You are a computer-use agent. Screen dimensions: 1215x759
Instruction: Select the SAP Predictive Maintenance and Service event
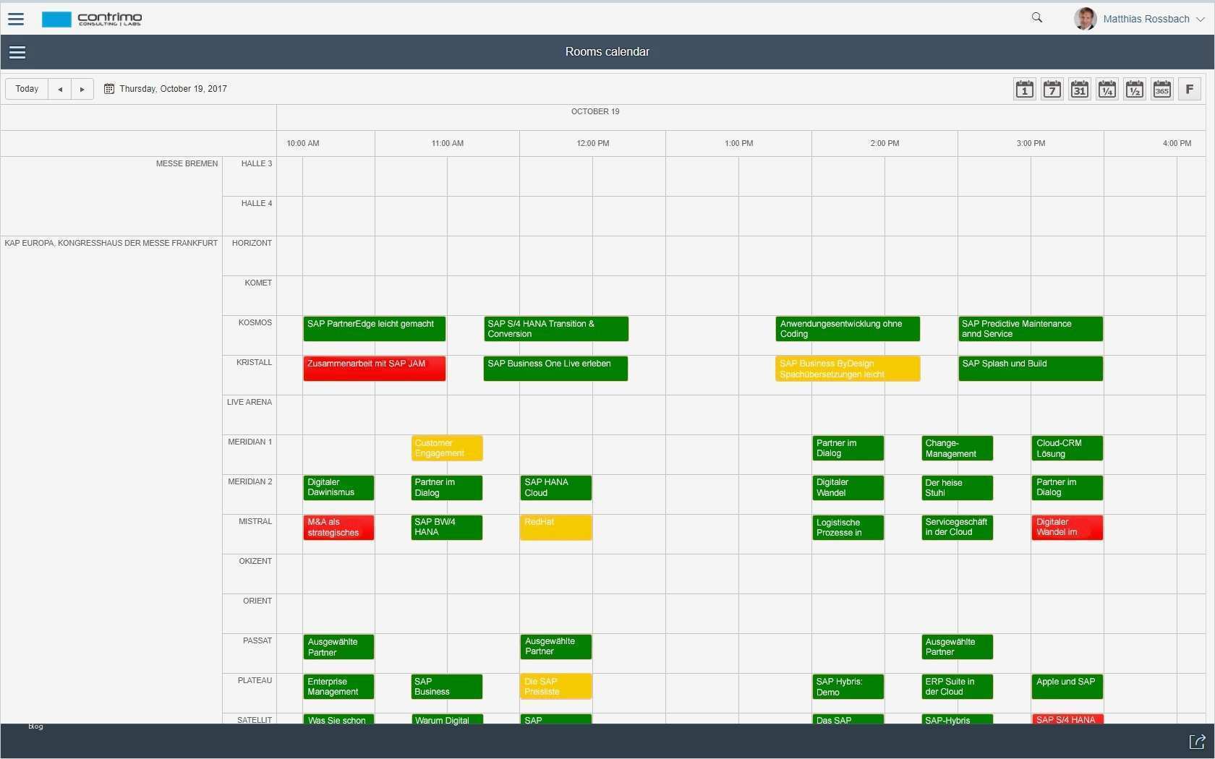[x=1031, y=329]
